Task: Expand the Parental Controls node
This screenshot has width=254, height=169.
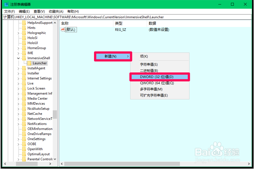Action: tap(18, 159)
